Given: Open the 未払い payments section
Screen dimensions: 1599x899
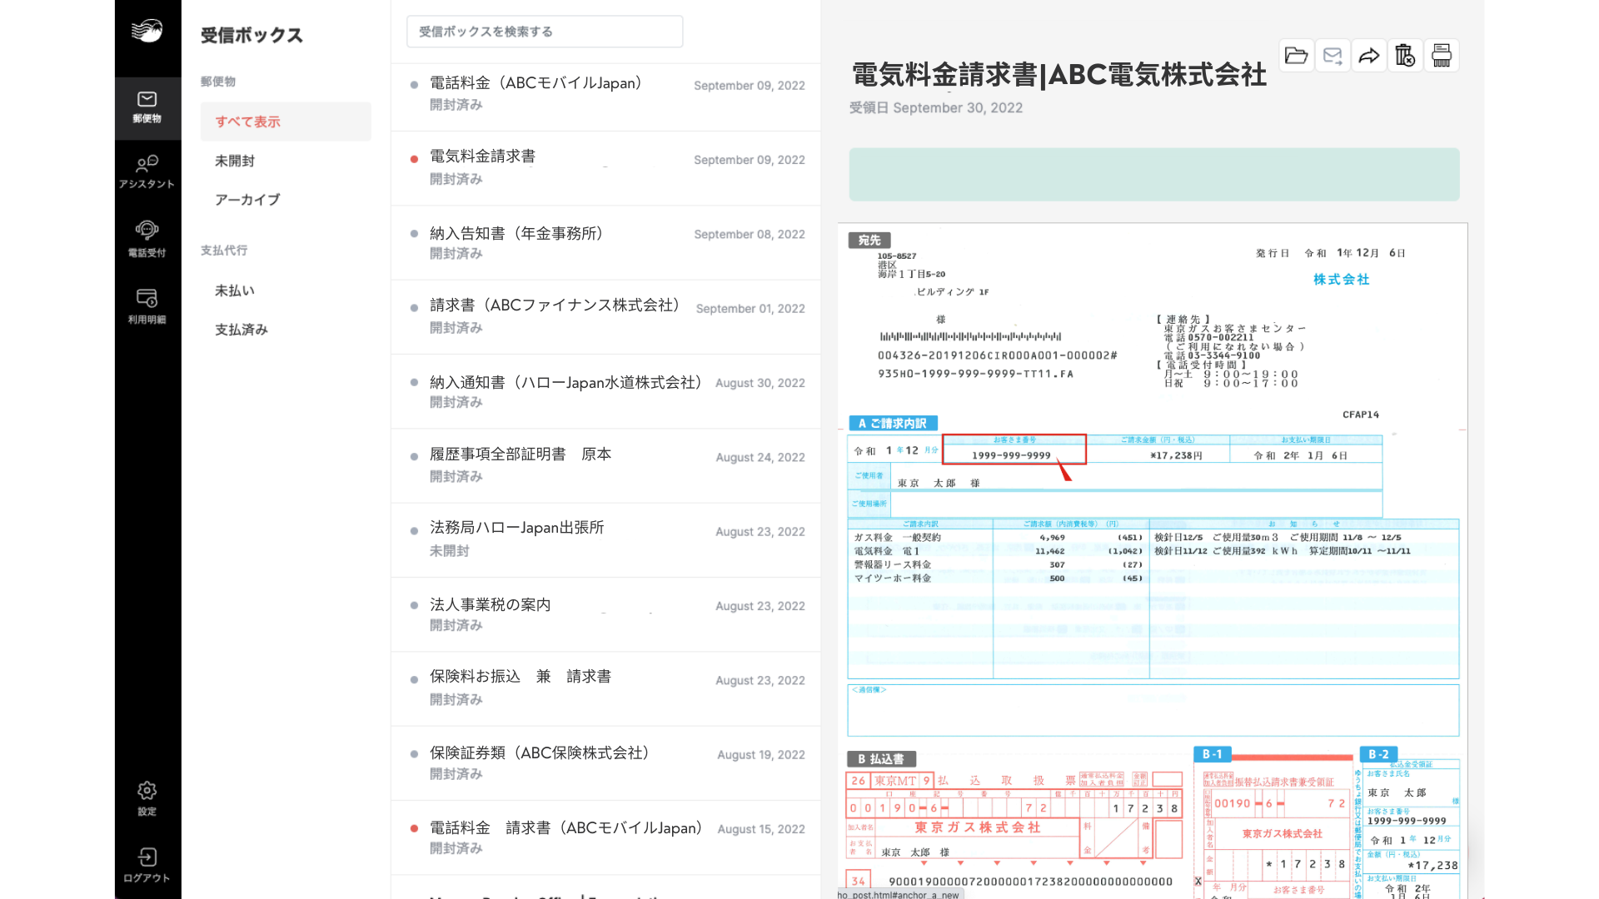Looking at the screenshot, I should click(234, 290).
